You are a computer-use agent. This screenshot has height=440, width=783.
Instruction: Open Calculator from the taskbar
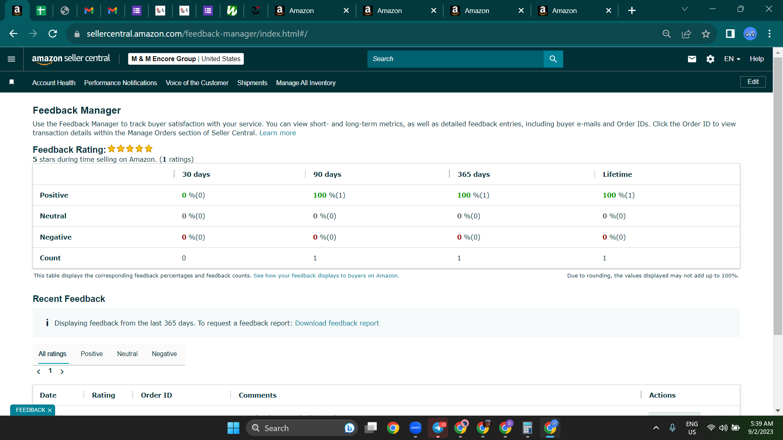(527, 428)
